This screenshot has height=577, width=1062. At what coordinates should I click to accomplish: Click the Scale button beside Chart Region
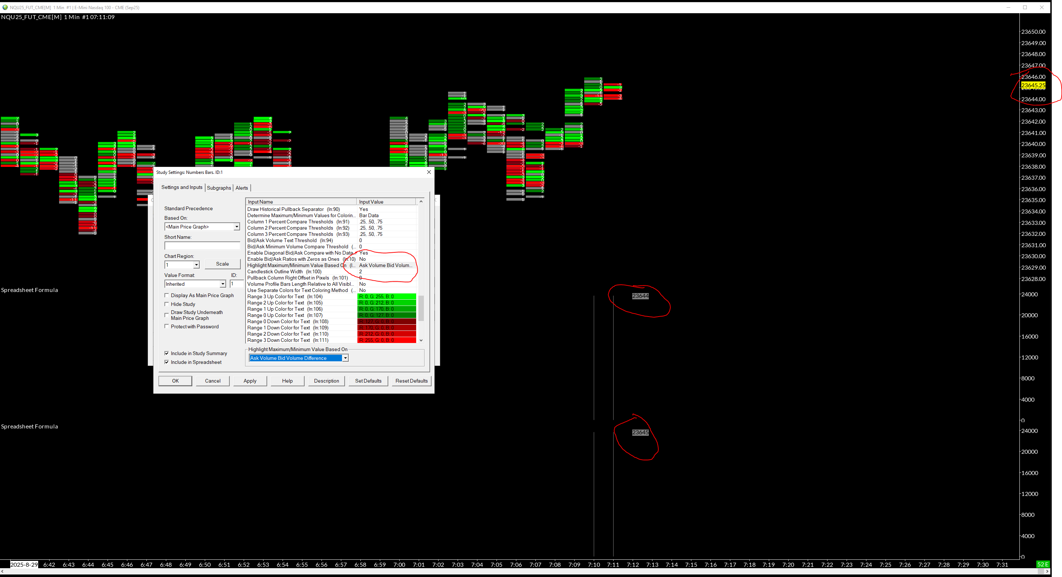pos(222,264)
